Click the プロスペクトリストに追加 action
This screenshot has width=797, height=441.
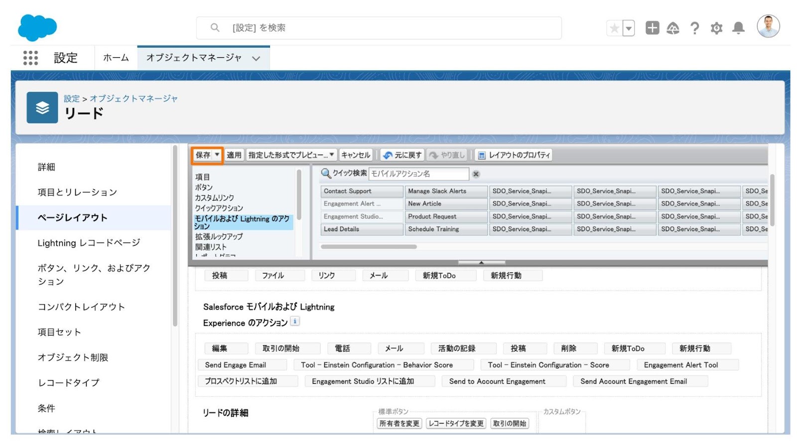click(x=248, y=382)
